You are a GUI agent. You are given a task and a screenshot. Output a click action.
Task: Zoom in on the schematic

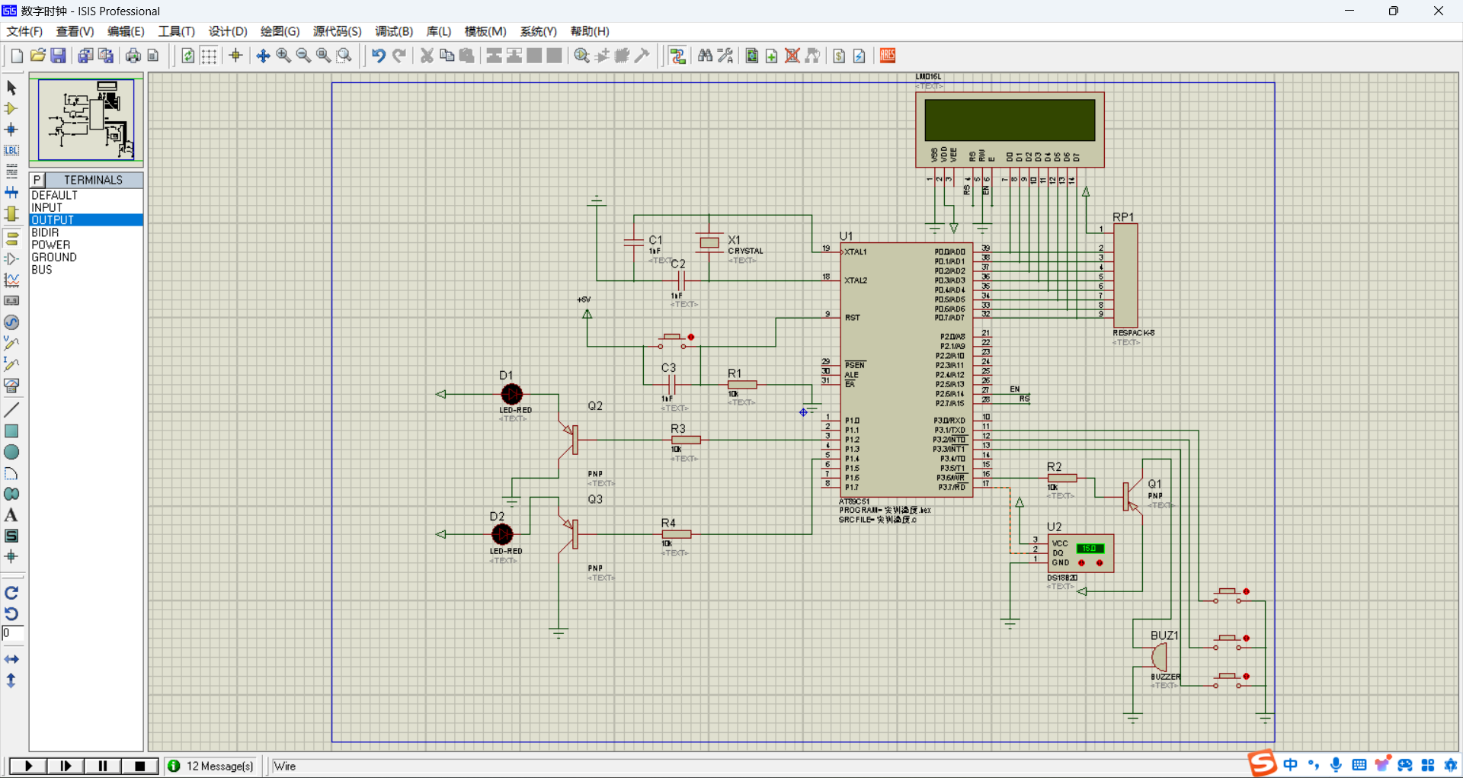[283, 56]
